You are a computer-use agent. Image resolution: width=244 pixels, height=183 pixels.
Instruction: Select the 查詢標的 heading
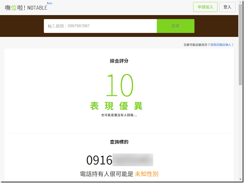[x=119, y=142]
